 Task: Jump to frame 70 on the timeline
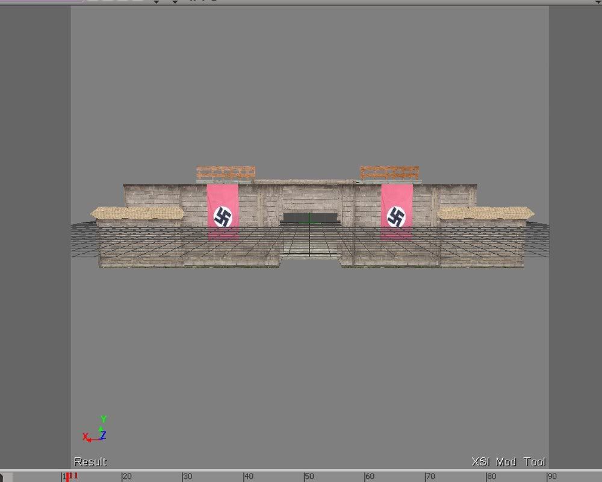(430, 477)
